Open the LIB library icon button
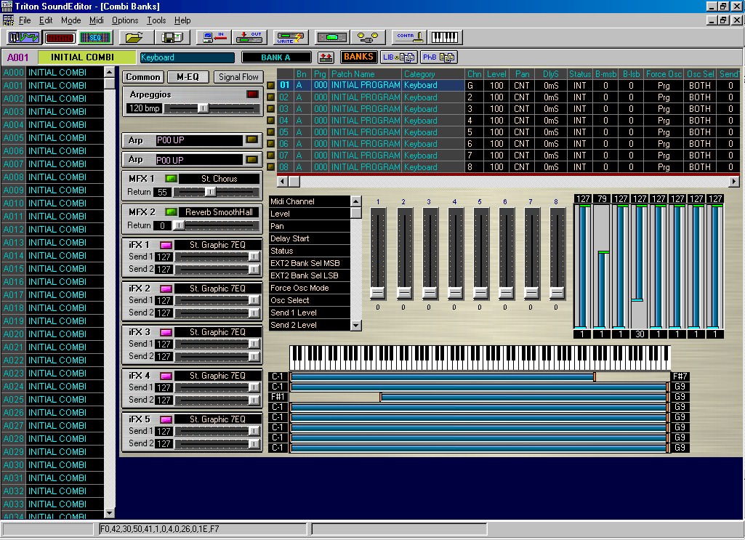The image size is (745, 540). coord(398,57)
